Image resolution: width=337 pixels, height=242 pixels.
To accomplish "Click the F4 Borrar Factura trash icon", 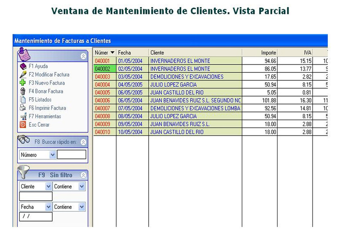I will point(23,91).
